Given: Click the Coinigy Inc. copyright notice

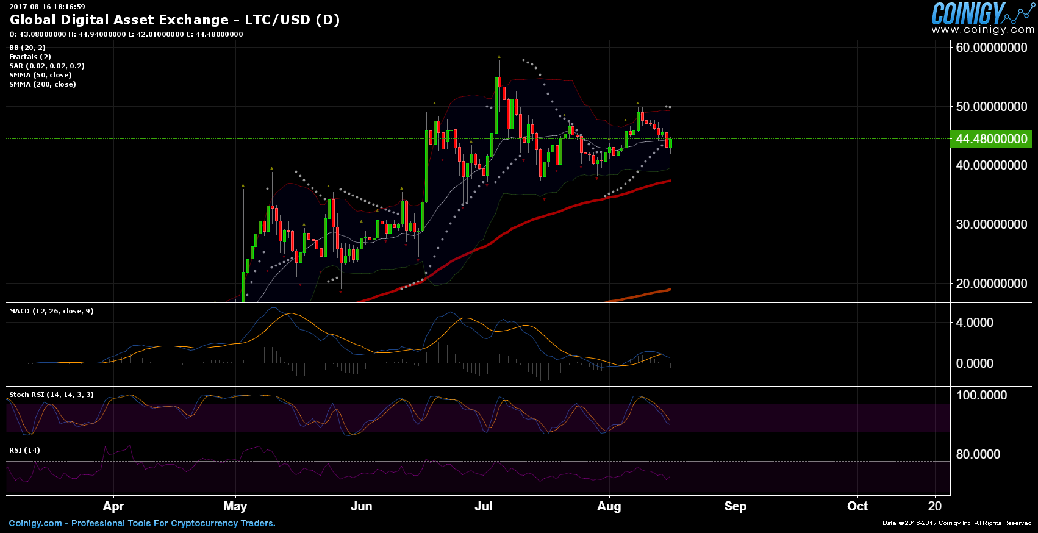Looking at the screenshot, I should coord(958,523).
